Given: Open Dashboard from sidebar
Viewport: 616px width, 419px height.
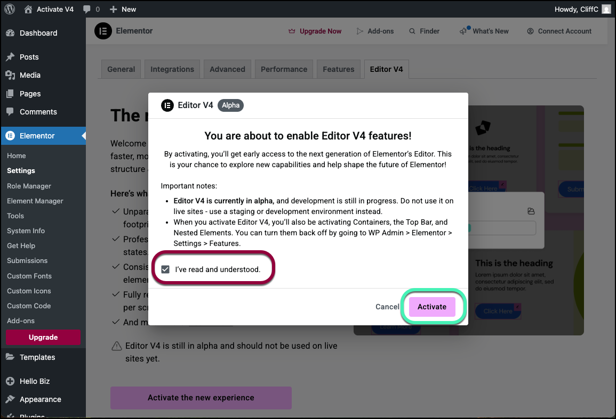Looking at the screenshot, I should click(38, 33).
